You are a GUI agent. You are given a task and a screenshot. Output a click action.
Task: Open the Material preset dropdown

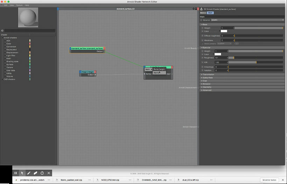247,20
